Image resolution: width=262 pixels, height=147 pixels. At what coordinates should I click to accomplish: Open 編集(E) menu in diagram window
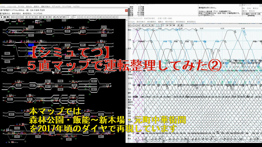[160, 22]
